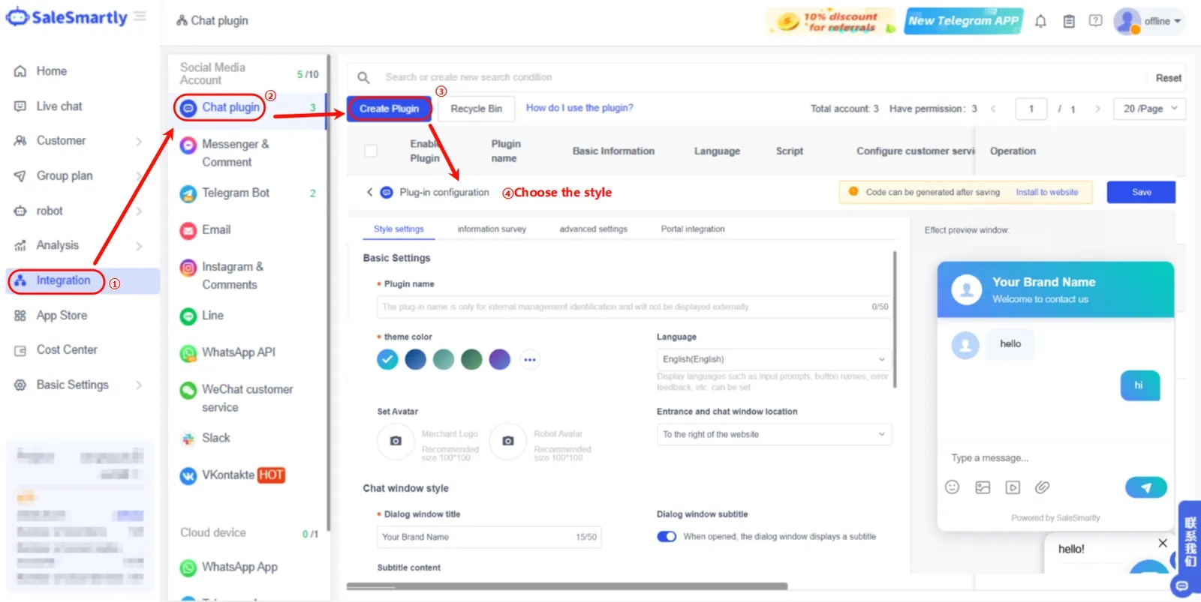Switch to advanced settings tab
The height and width of the screenshot is (602, 1201).
click(593, 229)
